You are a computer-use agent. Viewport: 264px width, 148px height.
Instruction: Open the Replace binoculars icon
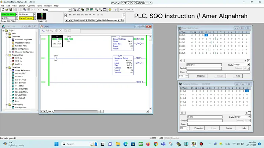click(82, 10)
